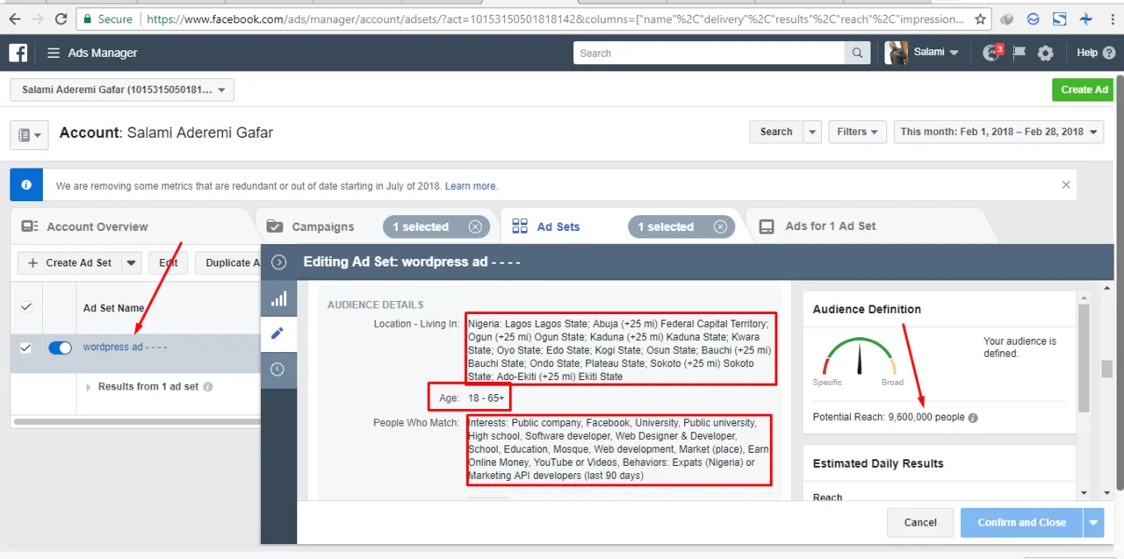The image size is (1124, 559).
Task: Click the blue info icon in banner
Action: (x=26, y=185)
